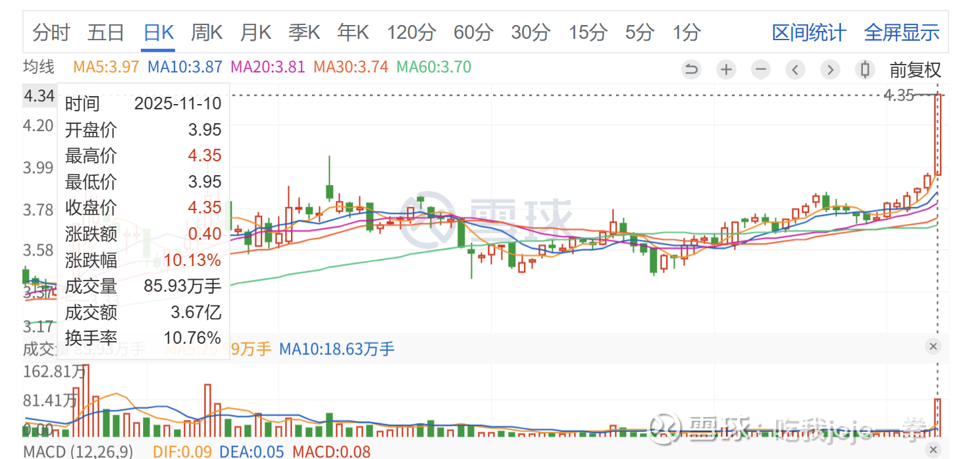Viewport: 955px width, 459px height.
Task: Click the DEA:0.05 value
Action: click(251, 452)
